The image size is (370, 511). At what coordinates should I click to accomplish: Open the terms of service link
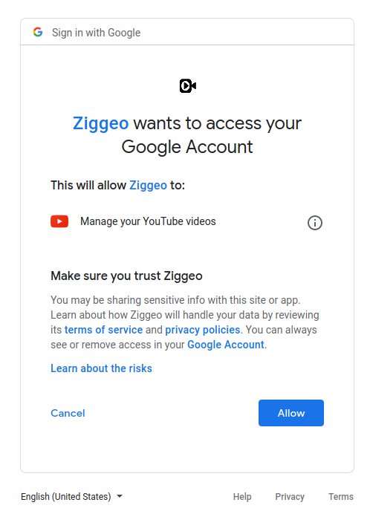point(104,330)
